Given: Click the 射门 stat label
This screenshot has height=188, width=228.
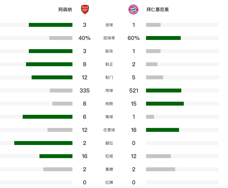Looking at the screenshot, I should 109,77.
